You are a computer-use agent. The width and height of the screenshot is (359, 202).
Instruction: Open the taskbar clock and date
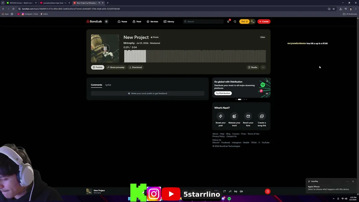[x=353, y=199]
